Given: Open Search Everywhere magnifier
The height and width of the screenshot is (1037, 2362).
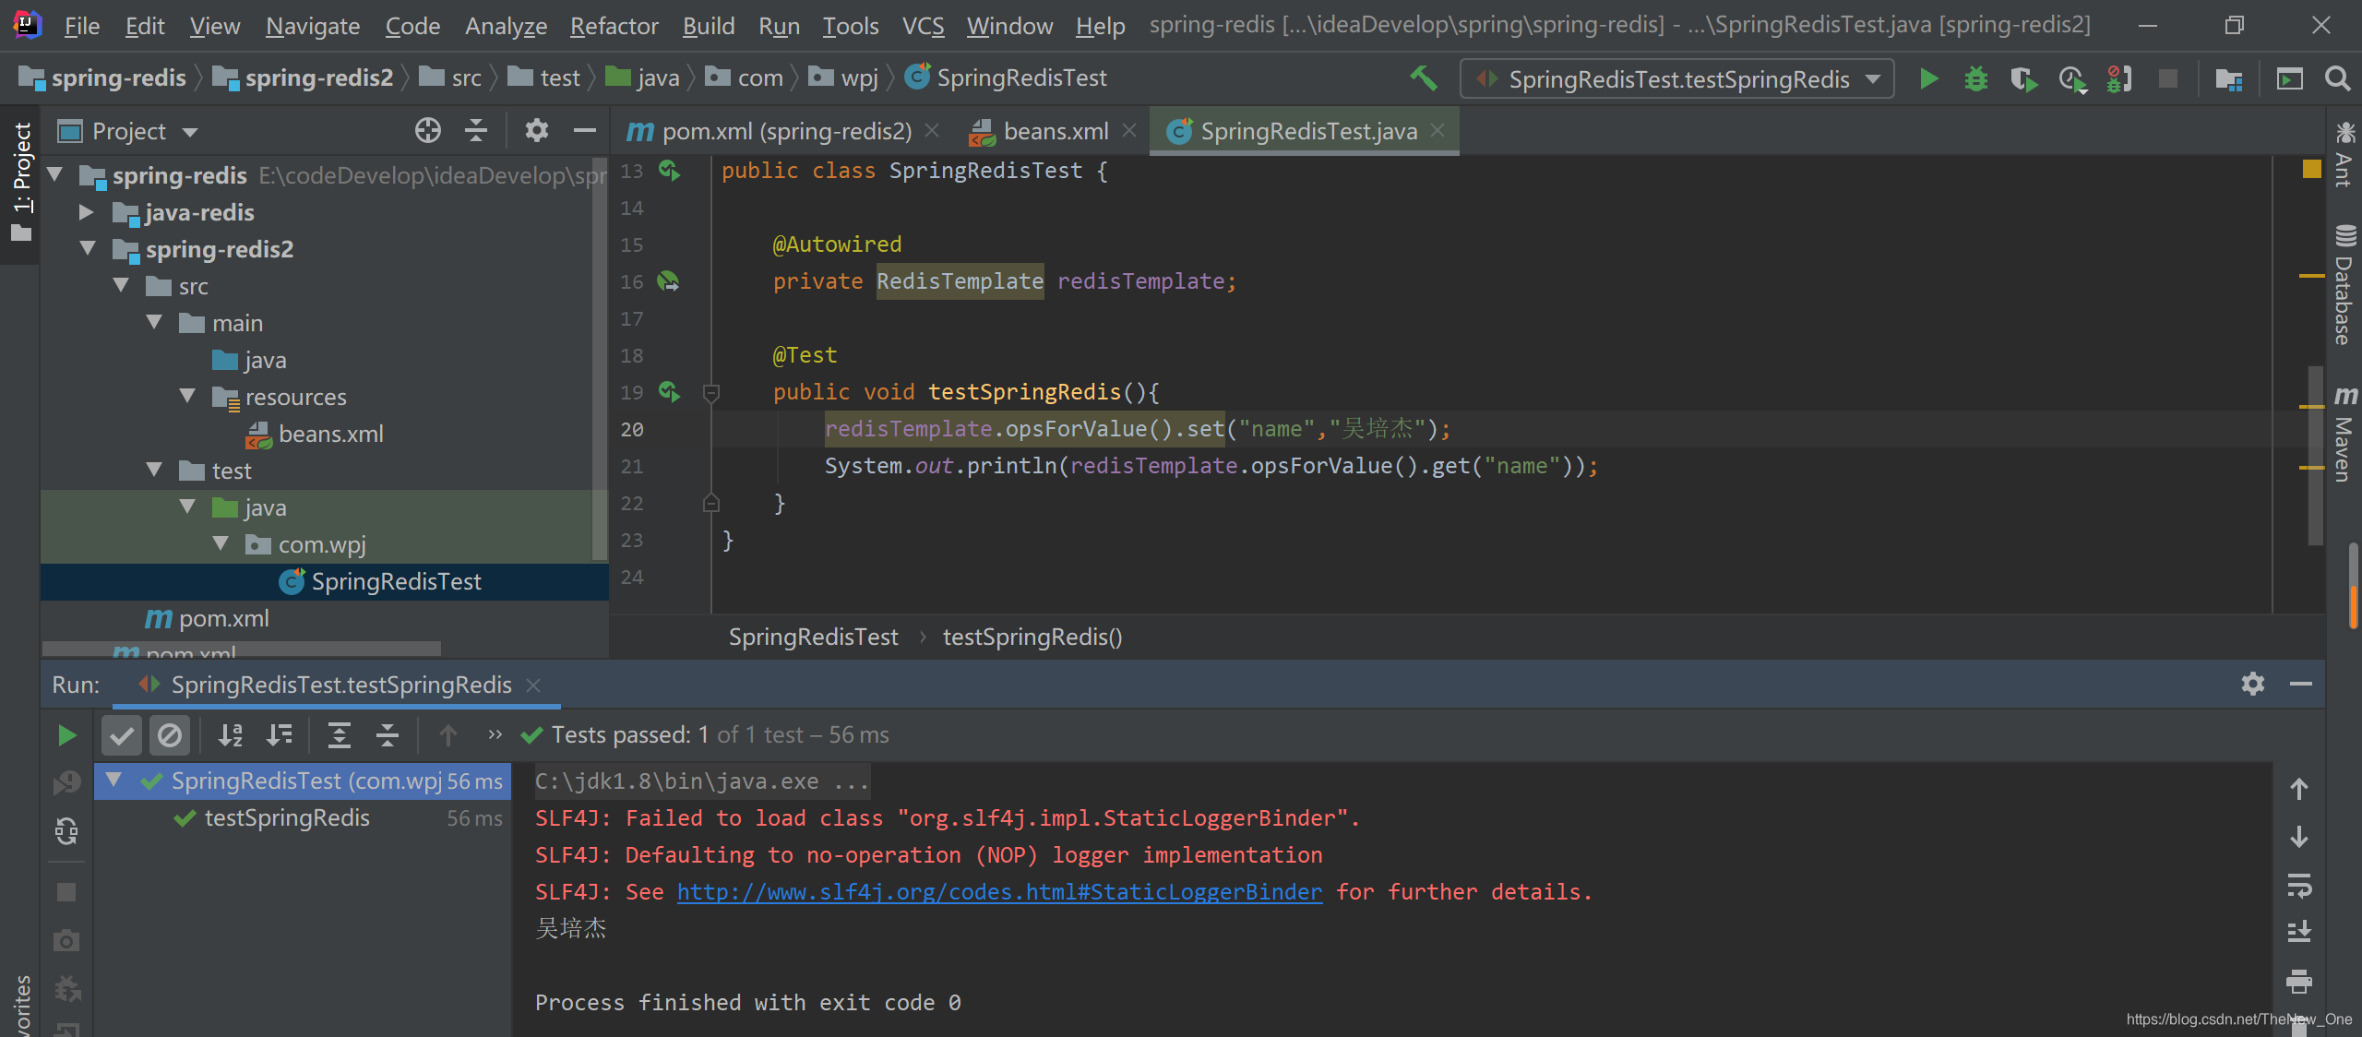Looking at the screenshot, I should (x=2337, y=78).
